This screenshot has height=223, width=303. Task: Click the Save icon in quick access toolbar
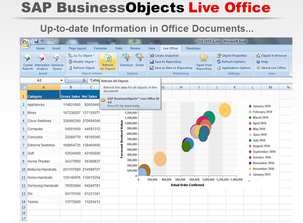point(36,41)
